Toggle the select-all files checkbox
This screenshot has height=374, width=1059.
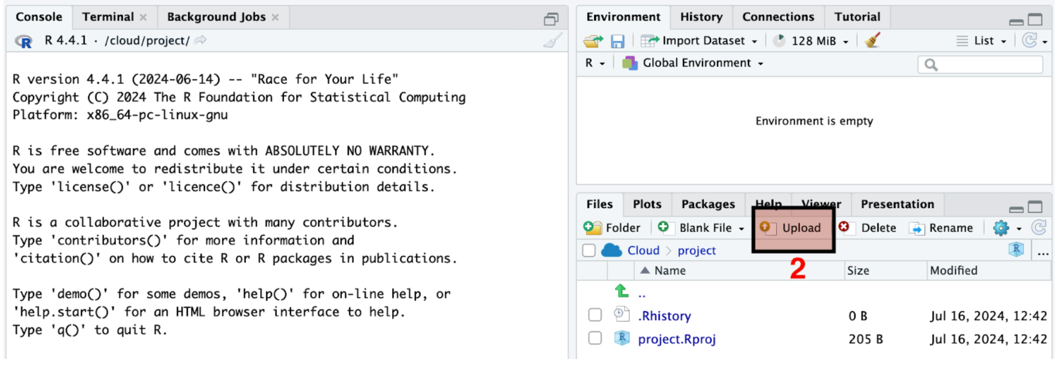[x=588, y=250]
